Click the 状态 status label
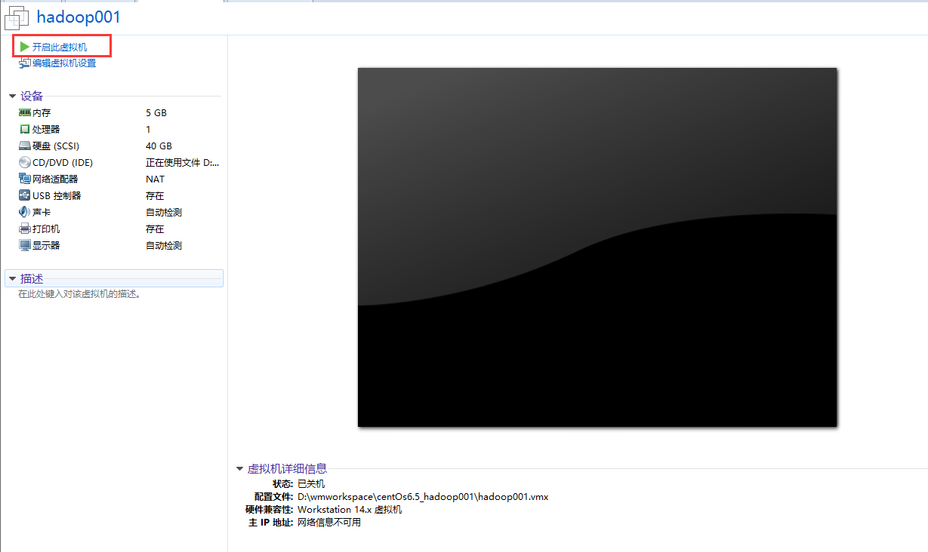The width and height of the screenshot is (928, 552). (283, 483)
